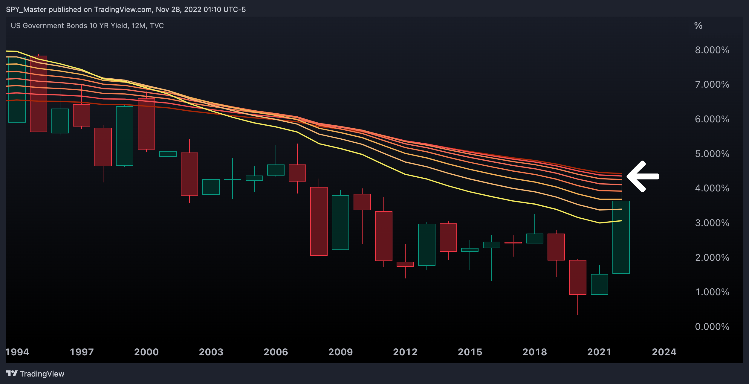Click the 3.000% price axis label

pos(712,223)
